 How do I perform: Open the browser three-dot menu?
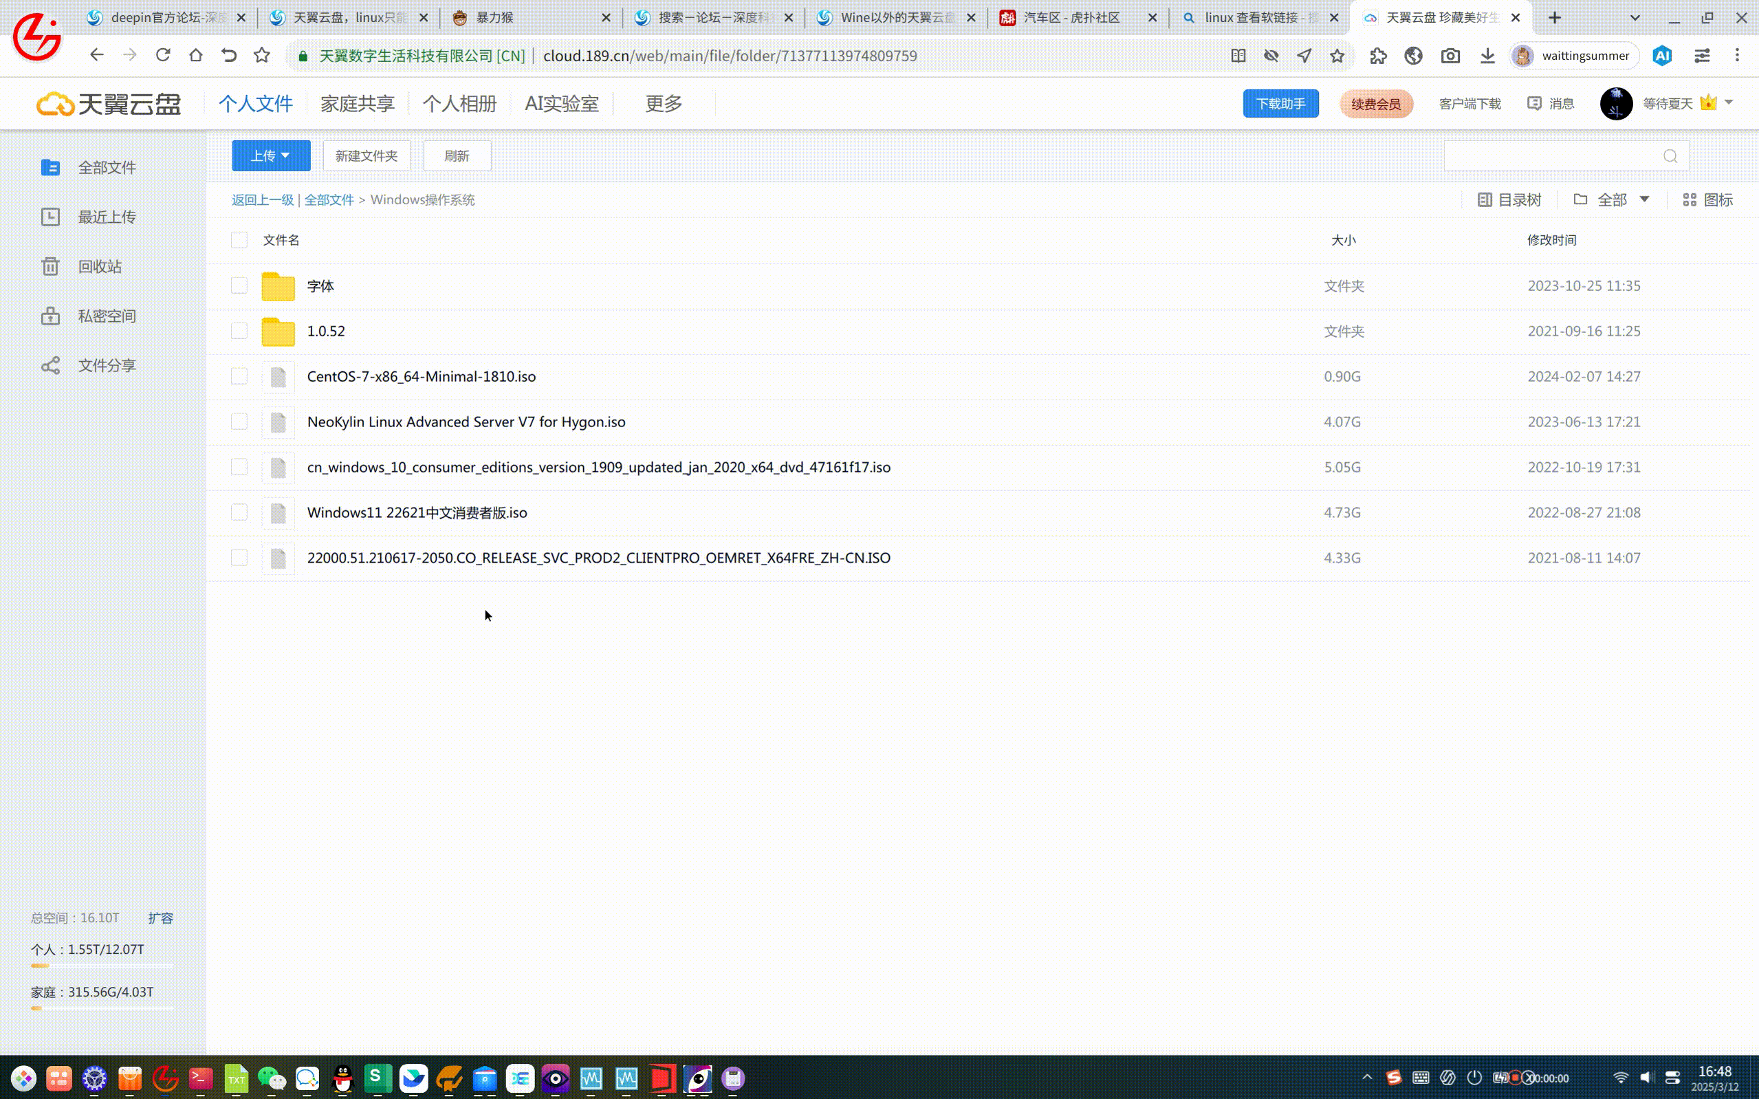click(1737, 55)
